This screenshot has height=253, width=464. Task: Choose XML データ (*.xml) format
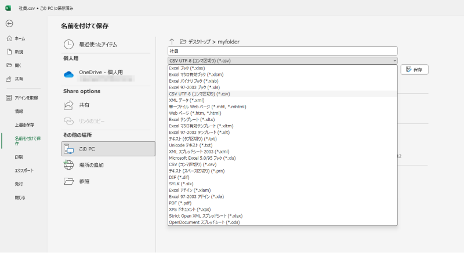pyautogui.click(x=282, y=100)
